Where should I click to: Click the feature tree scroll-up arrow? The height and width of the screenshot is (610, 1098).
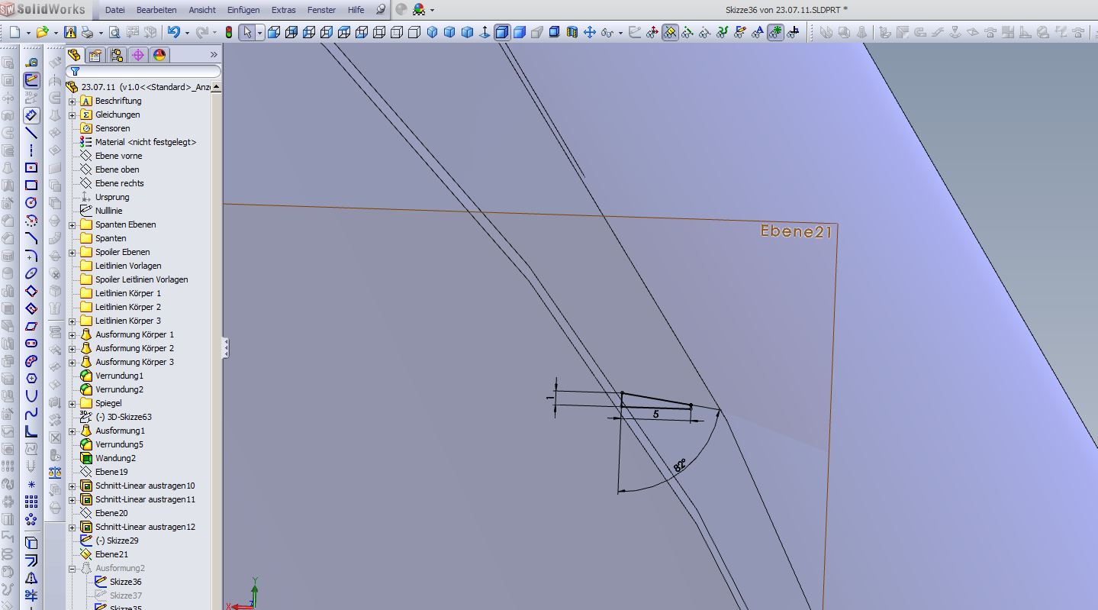click(217, 87)
